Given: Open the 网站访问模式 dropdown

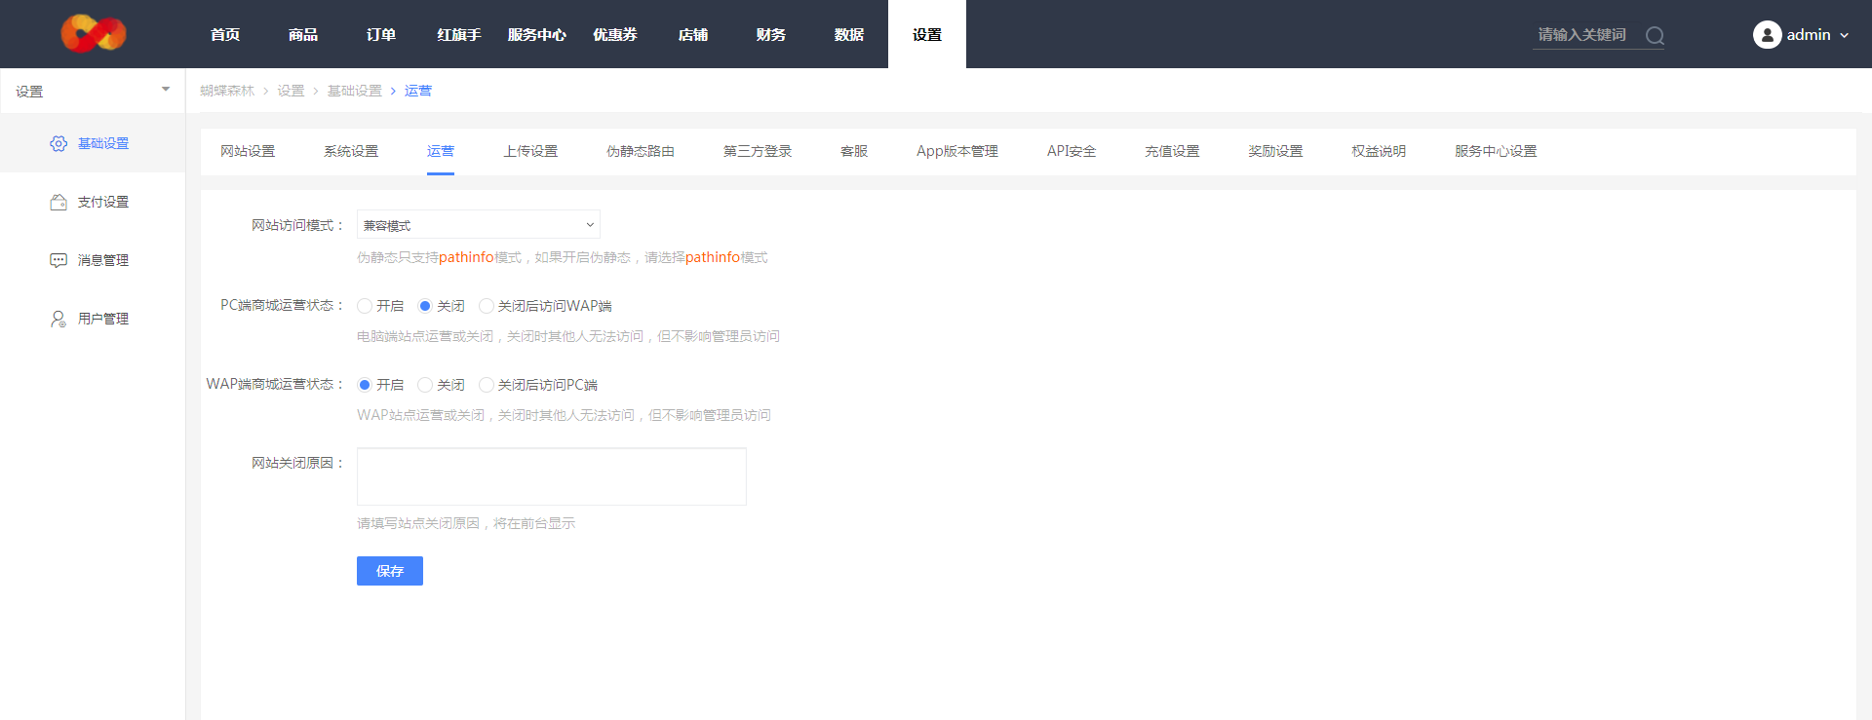Looking at the screenshot, I should [x=479, y=225].
